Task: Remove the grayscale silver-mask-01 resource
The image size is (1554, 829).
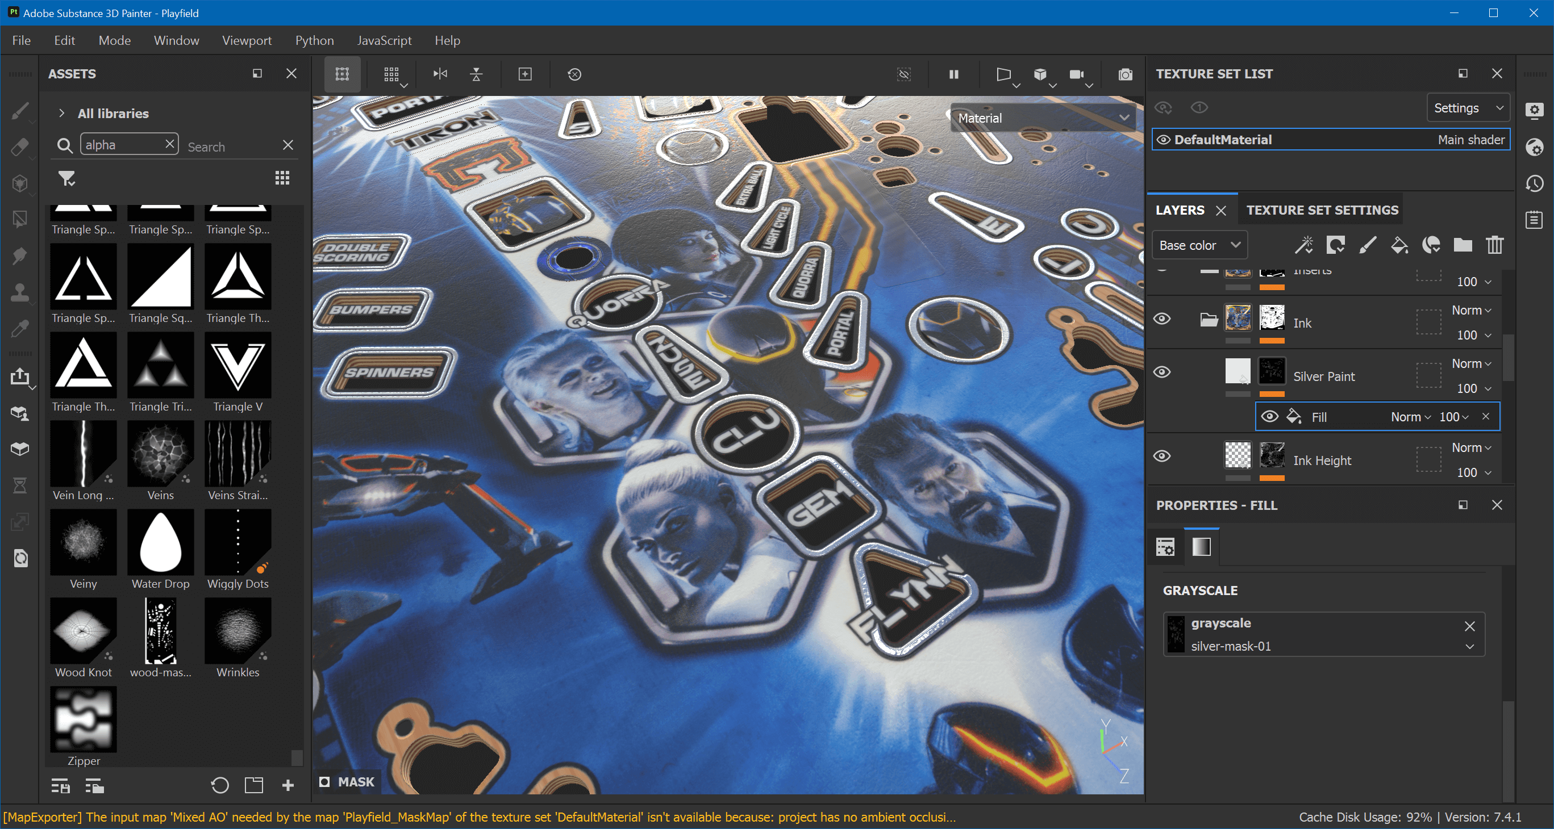Action: (1469, 626)
